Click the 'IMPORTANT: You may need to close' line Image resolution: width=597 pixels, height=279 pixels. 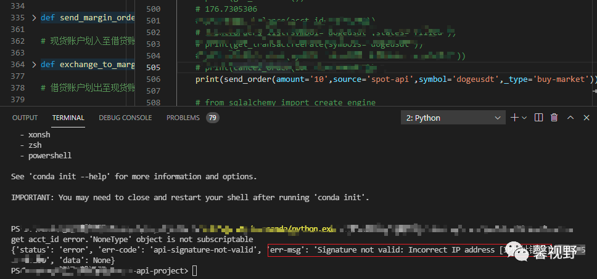point(191,198)
